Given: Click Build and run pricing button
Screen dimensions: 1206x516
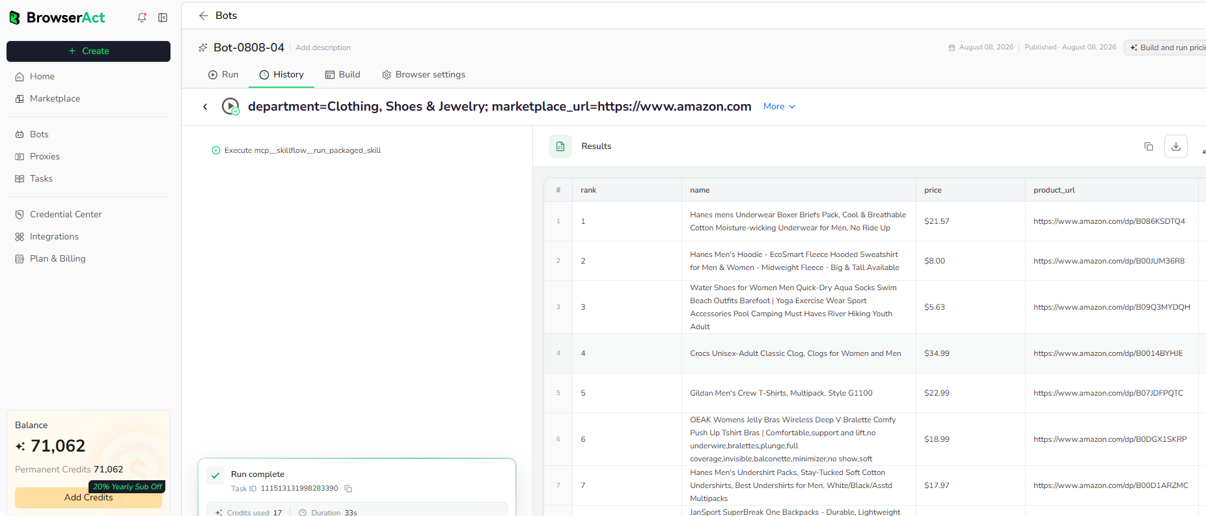Looking at the screenshot, I should click(1166, 48).
